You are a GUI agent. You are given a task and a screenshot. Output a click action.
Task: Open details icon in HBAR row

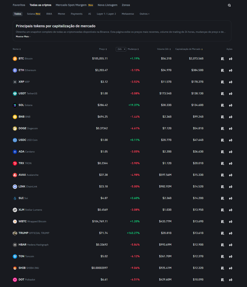223,245
